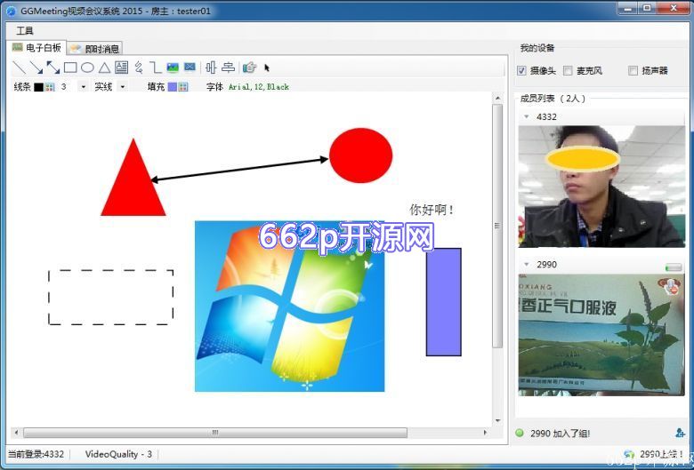Select the single-arrow line tool
This screenshot has height=470, width=694.
pos(36,68)
